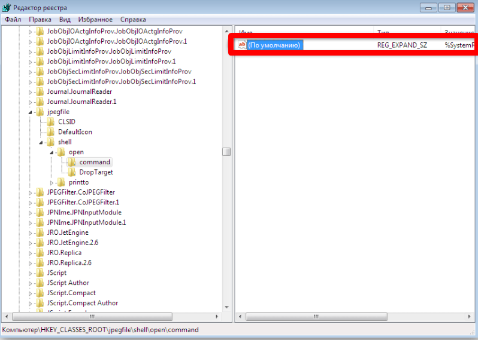Click tree pane horizontal scroll left arrow
Image resolution: width=478 pixels, height=340 pixels.
point(7,317)
